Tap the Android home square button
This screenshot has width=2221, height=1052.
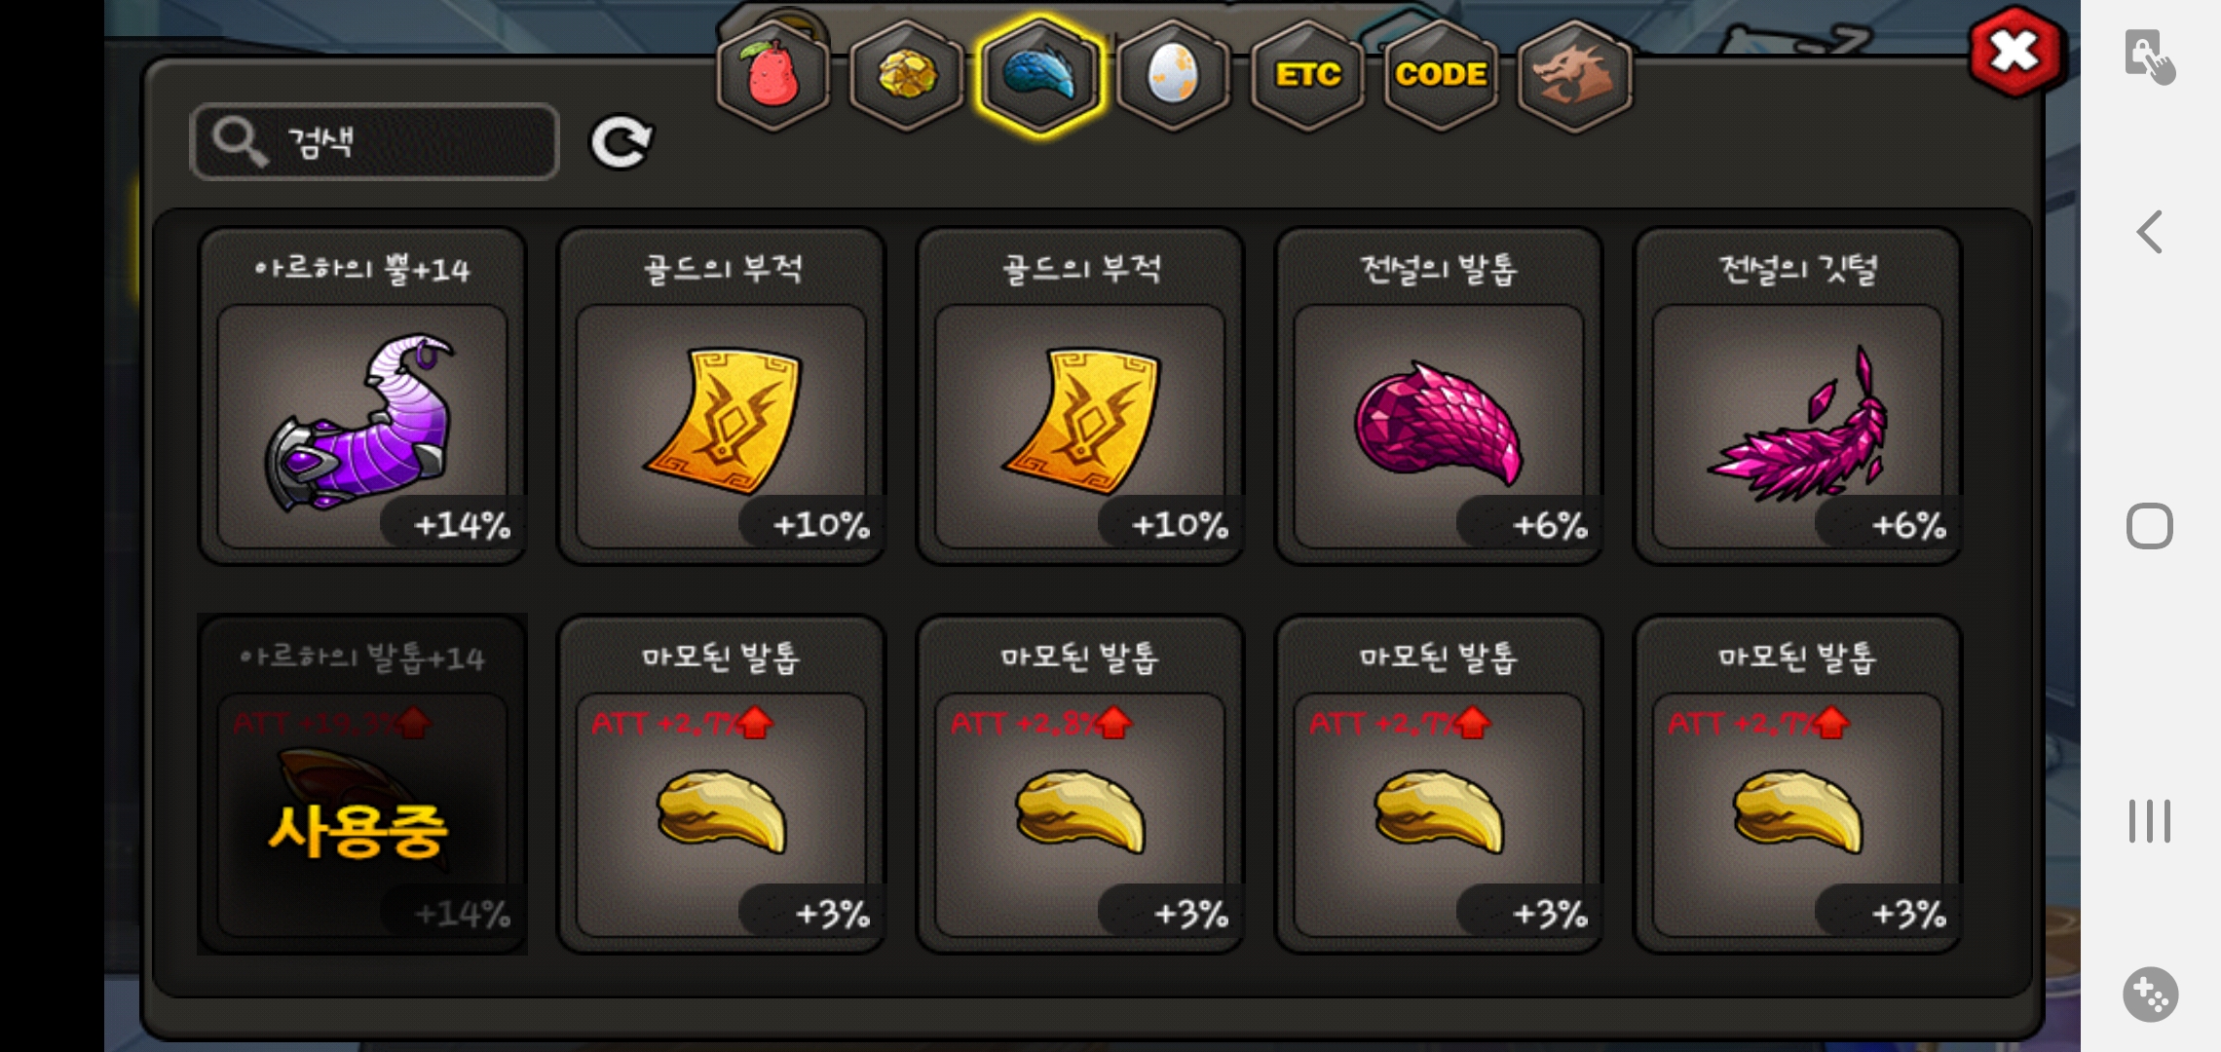tap(2149, 526)
